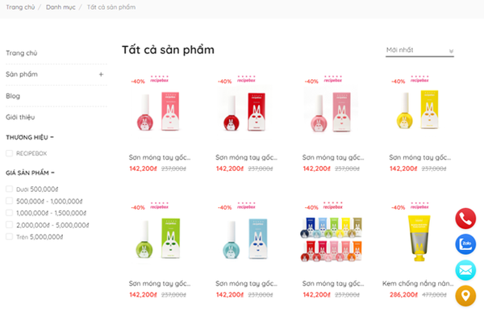
Task: Click Trang chủ breadcrumb link
Action: [x=20, y=7]
